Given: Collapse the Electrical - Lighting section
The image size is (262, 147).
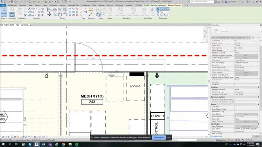Looking at the screenshot, I should click(x=258, y=97).
